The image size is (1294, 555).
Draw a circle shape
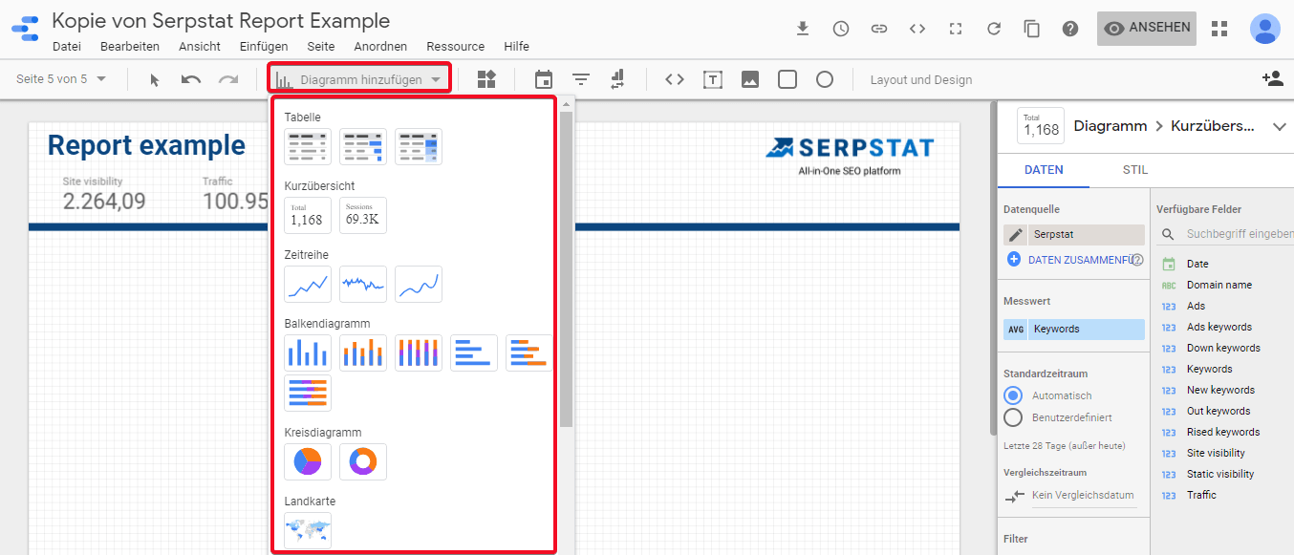[x=825, y=79]
